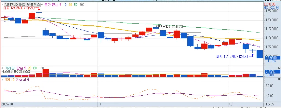Click the 액면분할(-90,00%) stock split annotation
281x108 pixels.
[170, 27]
